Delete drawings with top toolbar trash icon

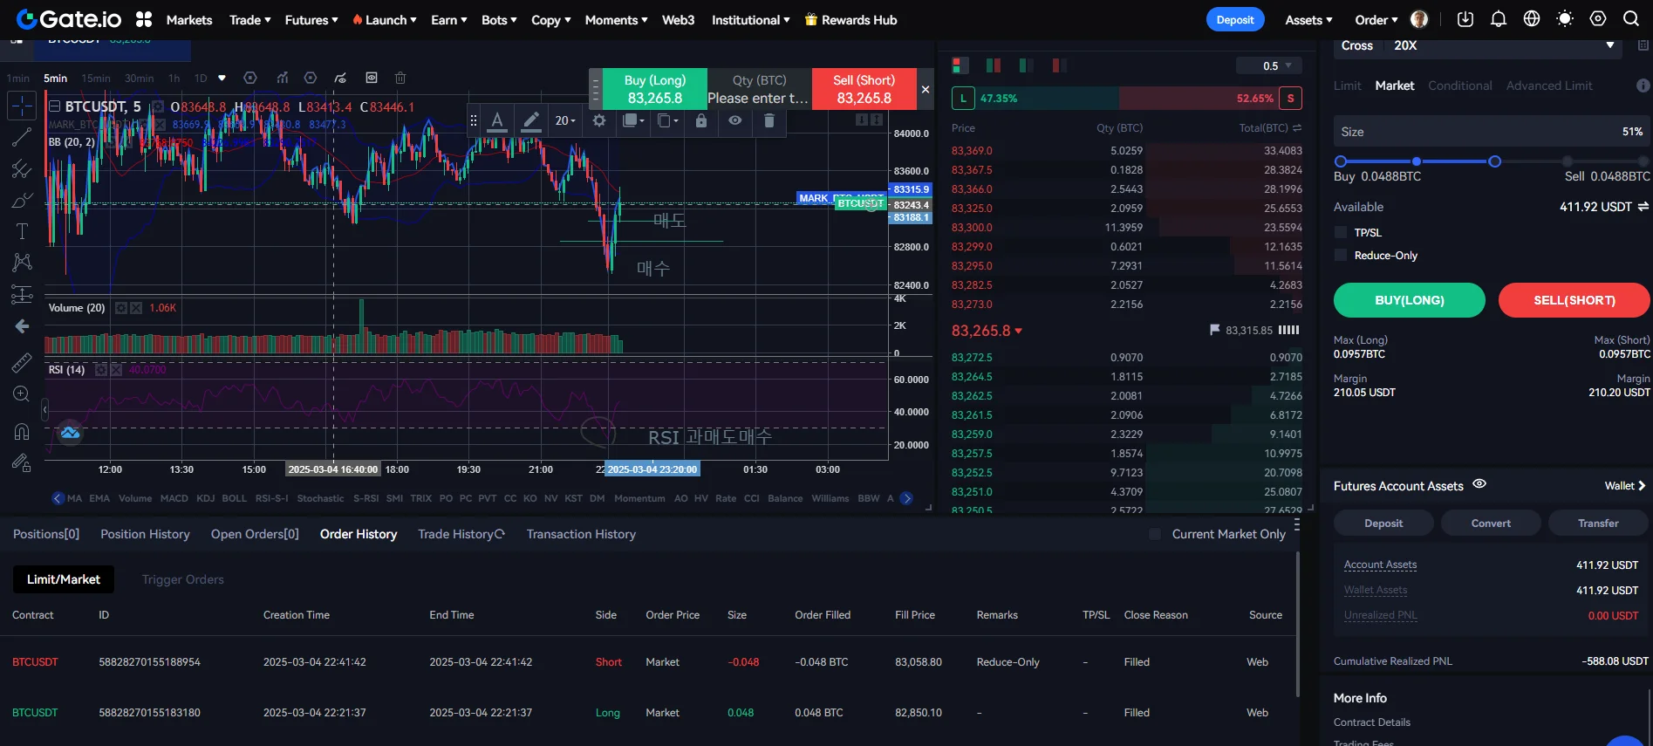click(x=400, y=78)
